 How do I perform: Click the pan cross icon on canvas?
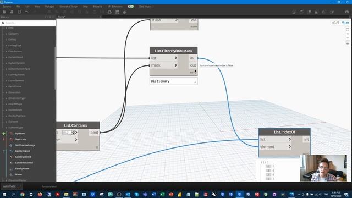pyautogui.click(x=348, y=44)
